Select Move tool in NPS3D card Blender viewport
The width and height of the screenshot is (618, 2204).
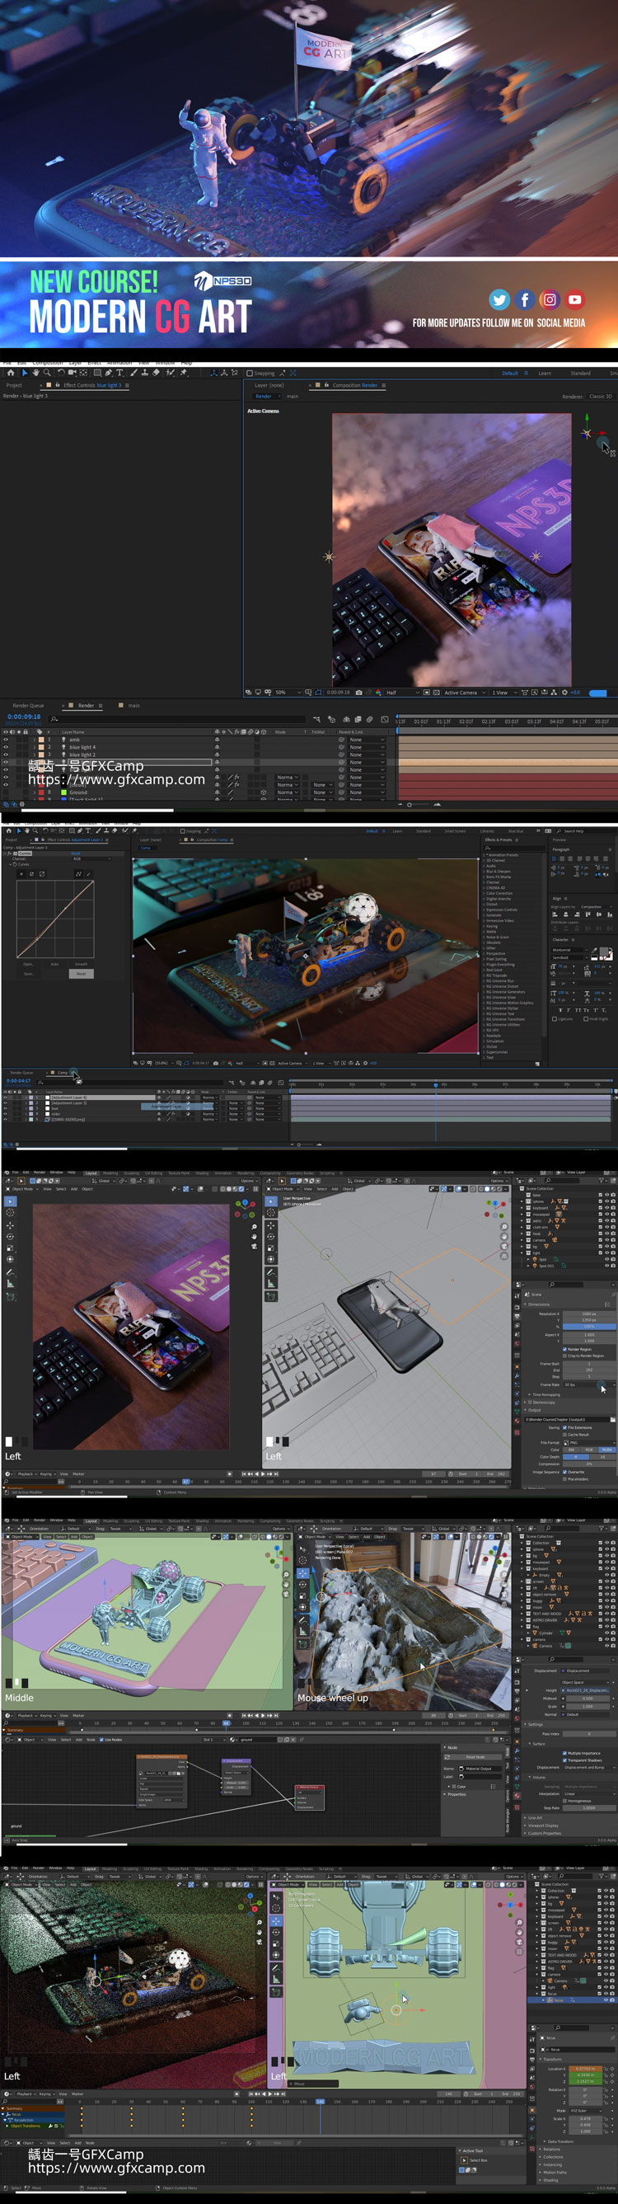coord(10,1224)
